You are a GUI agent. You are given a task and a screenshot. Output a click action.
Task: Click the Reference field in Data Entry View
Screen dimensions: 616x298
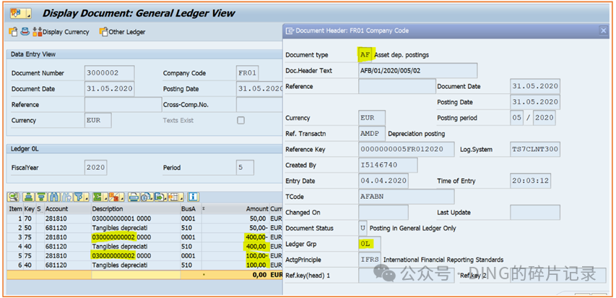(x=123, y=105)
